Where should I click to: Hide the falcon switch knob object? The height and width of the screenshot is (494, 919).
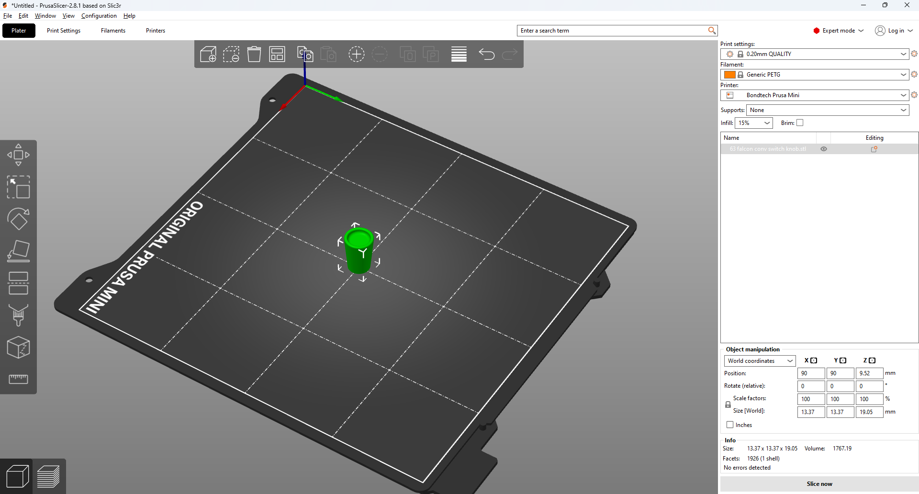[x=824, y=149]
